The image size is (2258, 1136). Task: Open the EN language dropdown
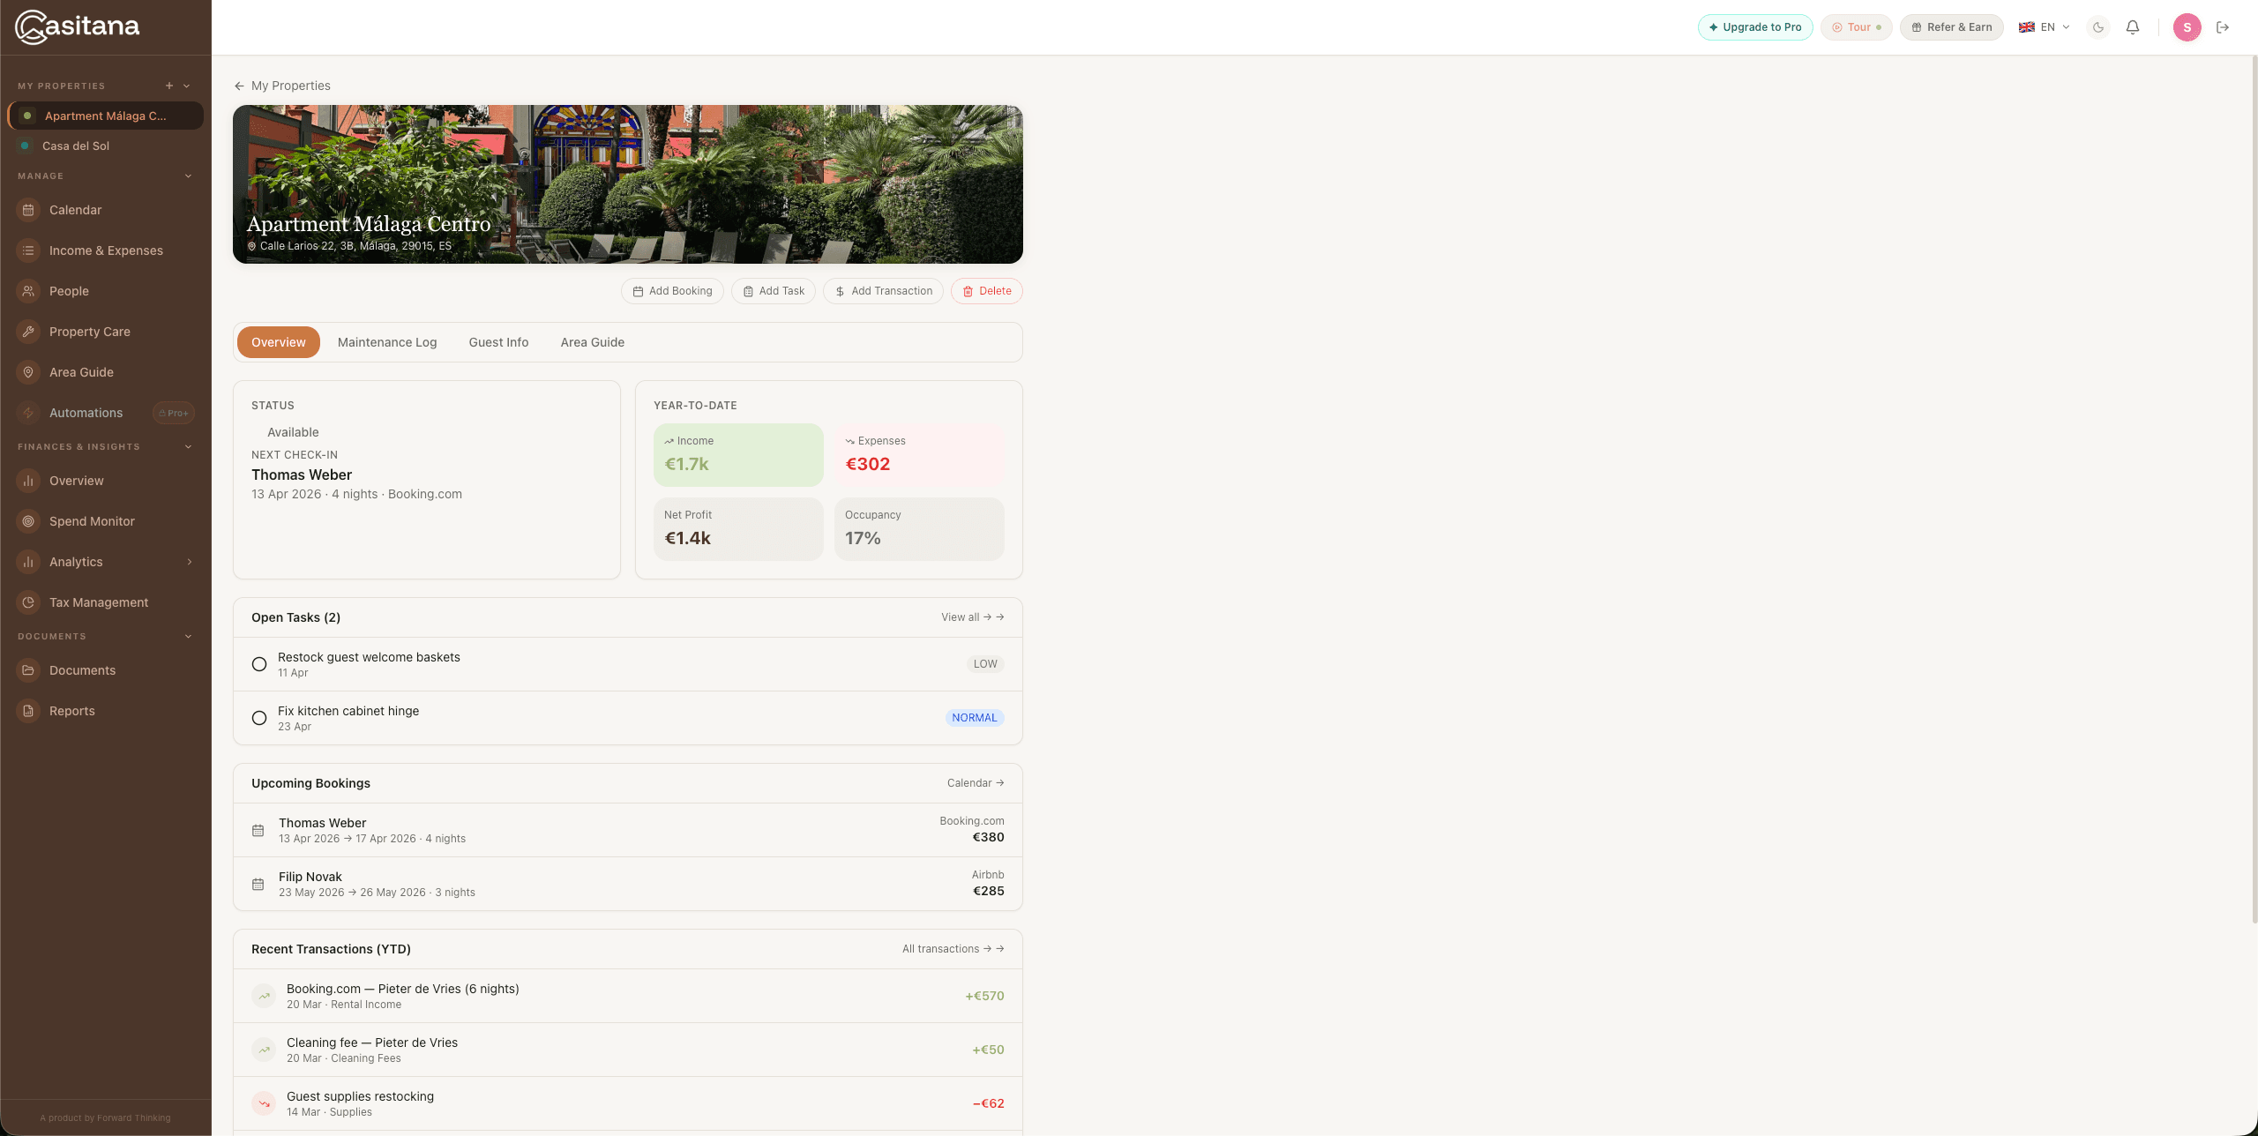2045,27
